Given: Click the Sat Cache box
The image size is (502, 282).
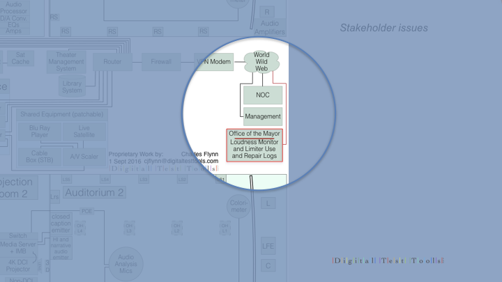Looking at the screenshot, I should (x=20, y=58).
